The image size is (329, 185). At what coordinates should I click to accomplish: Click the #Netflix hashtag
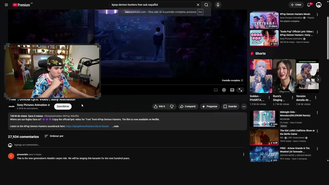pyautogui.click(x=75, y=116)
